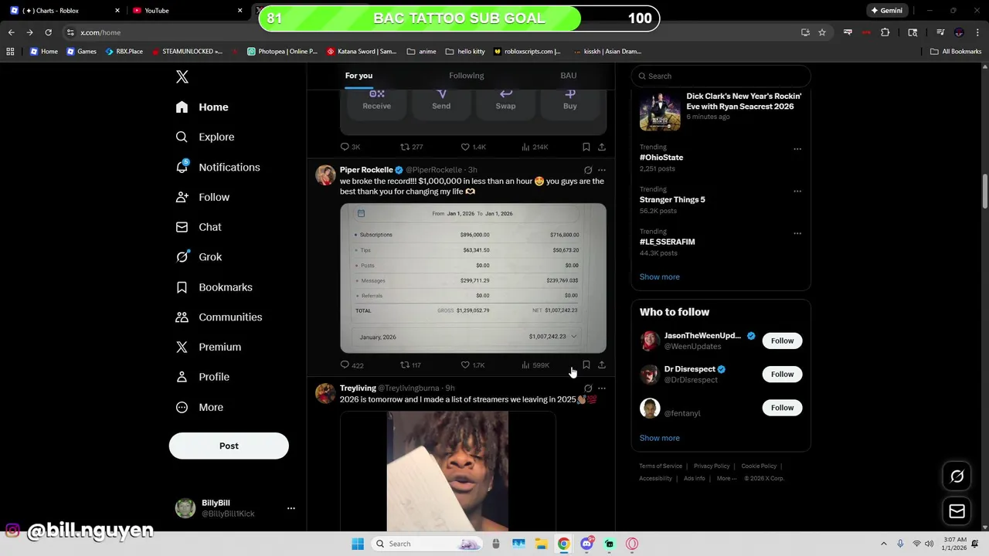
Task: Like Piper Rockelle's post (1.7K)
Action: tap(473, 365)
